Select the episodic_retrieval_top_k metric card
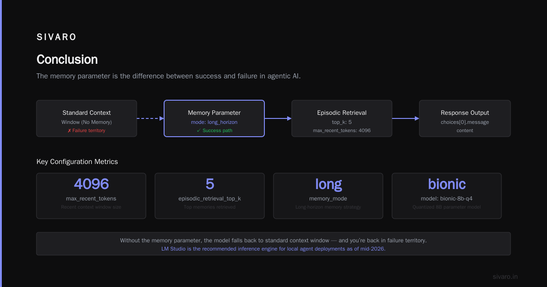 coord(210,196)
